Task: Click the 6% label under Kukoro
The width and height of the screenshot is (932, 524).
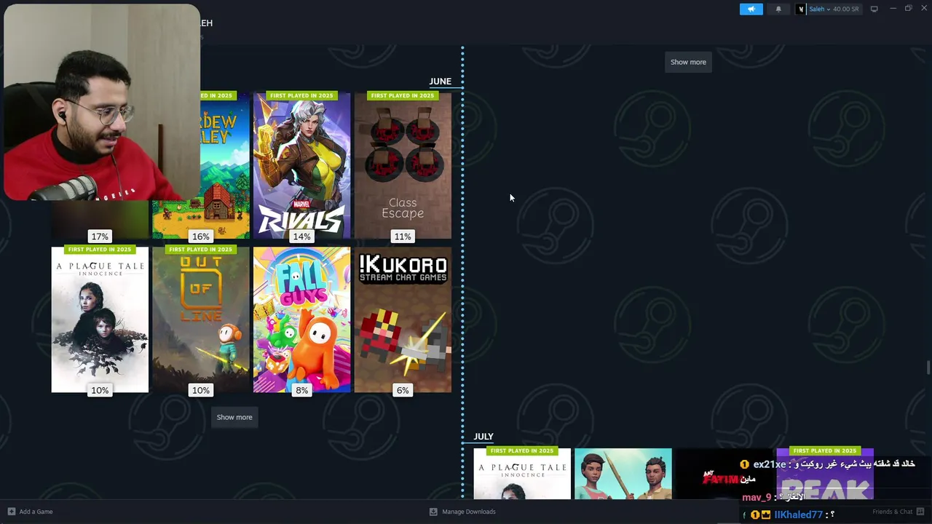Action: click(403, 391)
